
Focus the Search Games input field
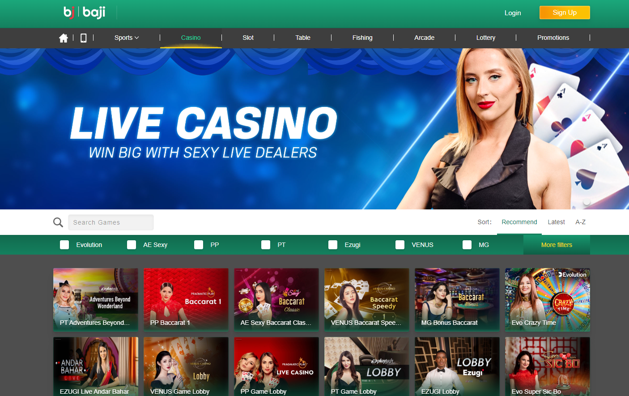tap(110, 222)
